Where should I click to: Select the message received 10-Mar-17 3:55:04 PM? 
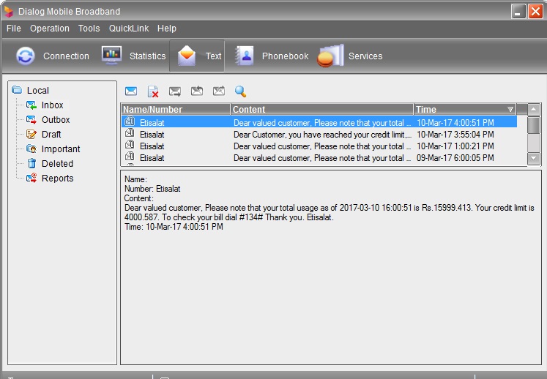point(319,134)
